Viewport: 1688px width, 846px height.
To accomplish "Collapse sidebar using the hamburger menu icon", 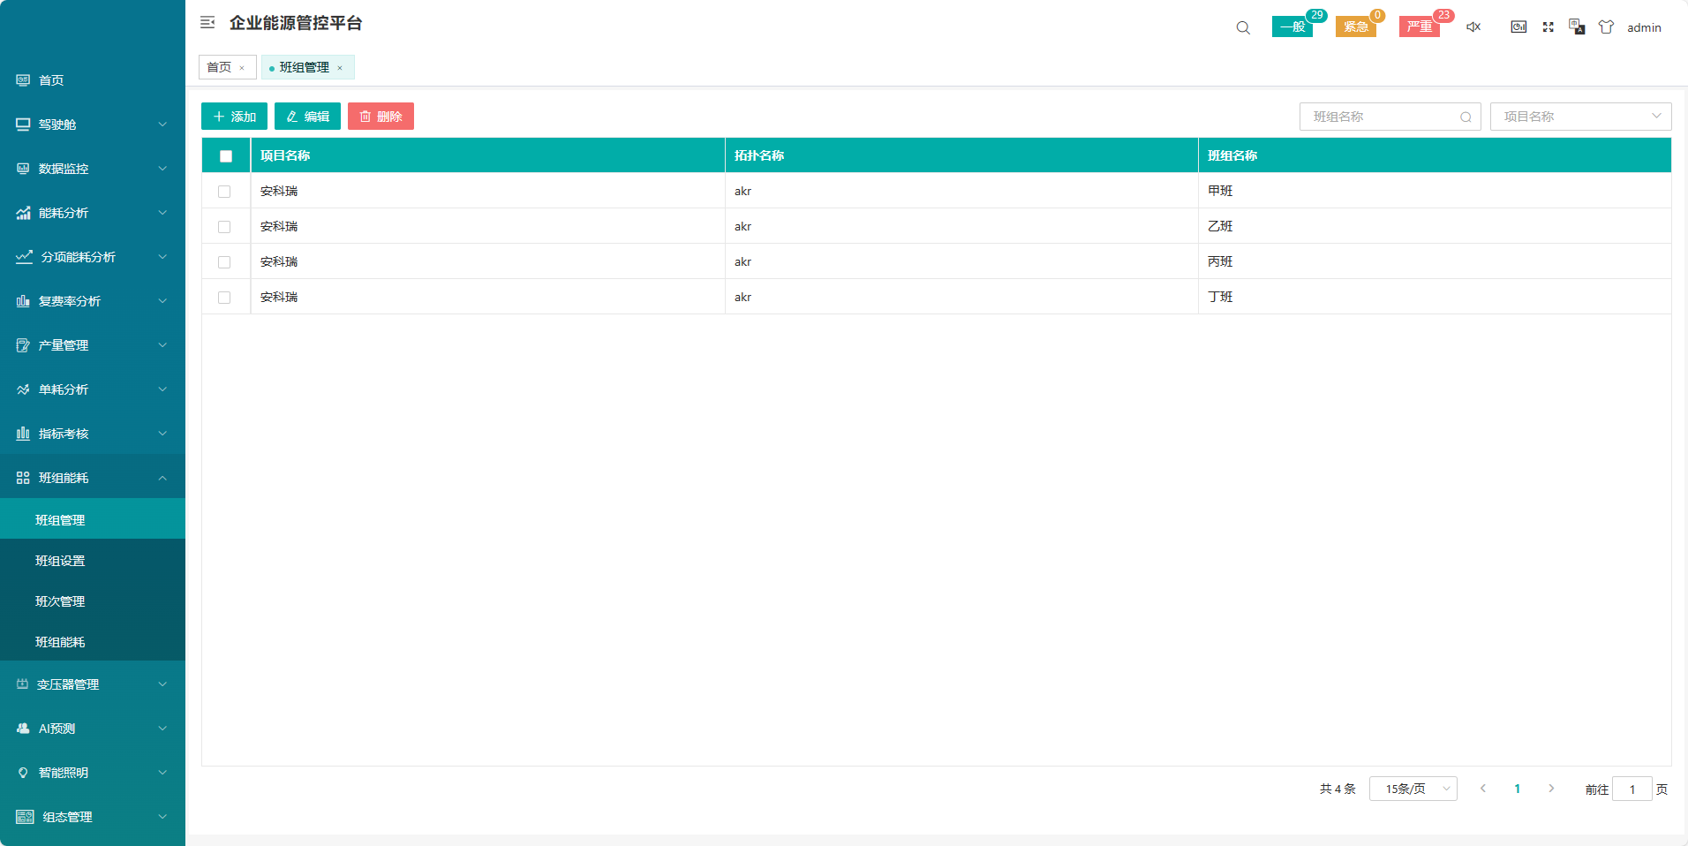I will click(207, 23).
